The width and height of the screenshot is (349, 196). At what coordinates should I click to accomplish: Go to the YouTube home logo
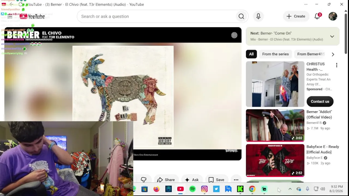point(32,17)
